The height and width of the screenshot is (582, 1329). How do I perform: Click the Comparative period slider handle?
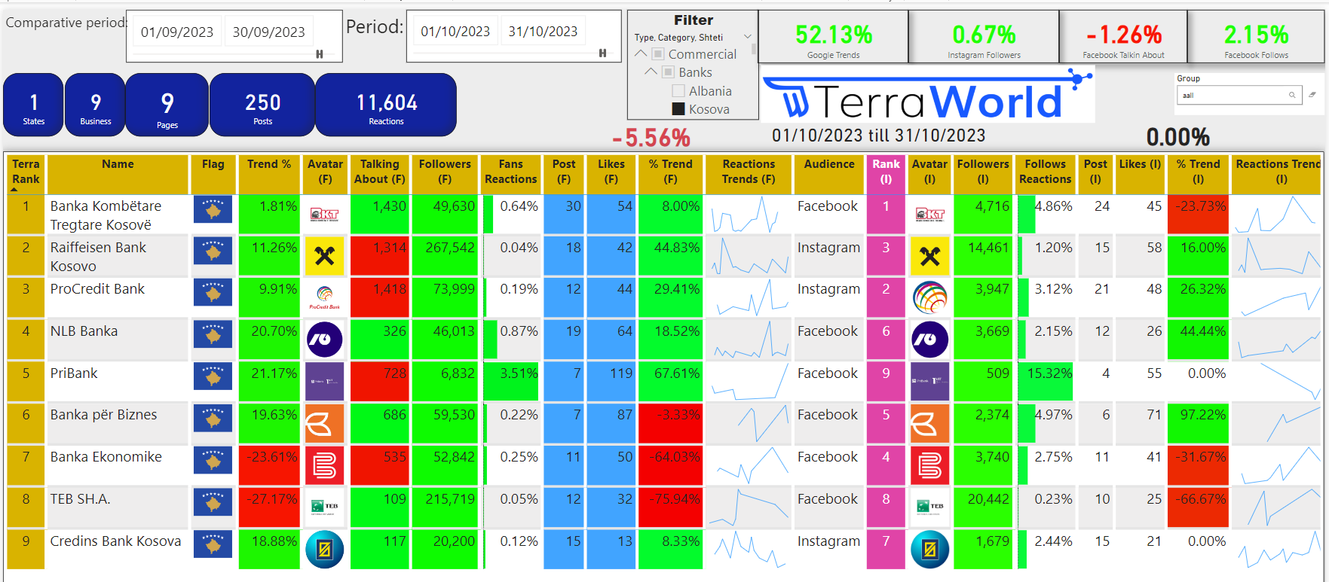320,54
